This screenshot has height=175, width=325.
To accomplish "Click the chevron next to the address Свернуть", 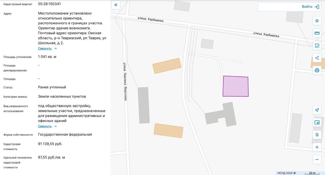I will coord(56,48).
